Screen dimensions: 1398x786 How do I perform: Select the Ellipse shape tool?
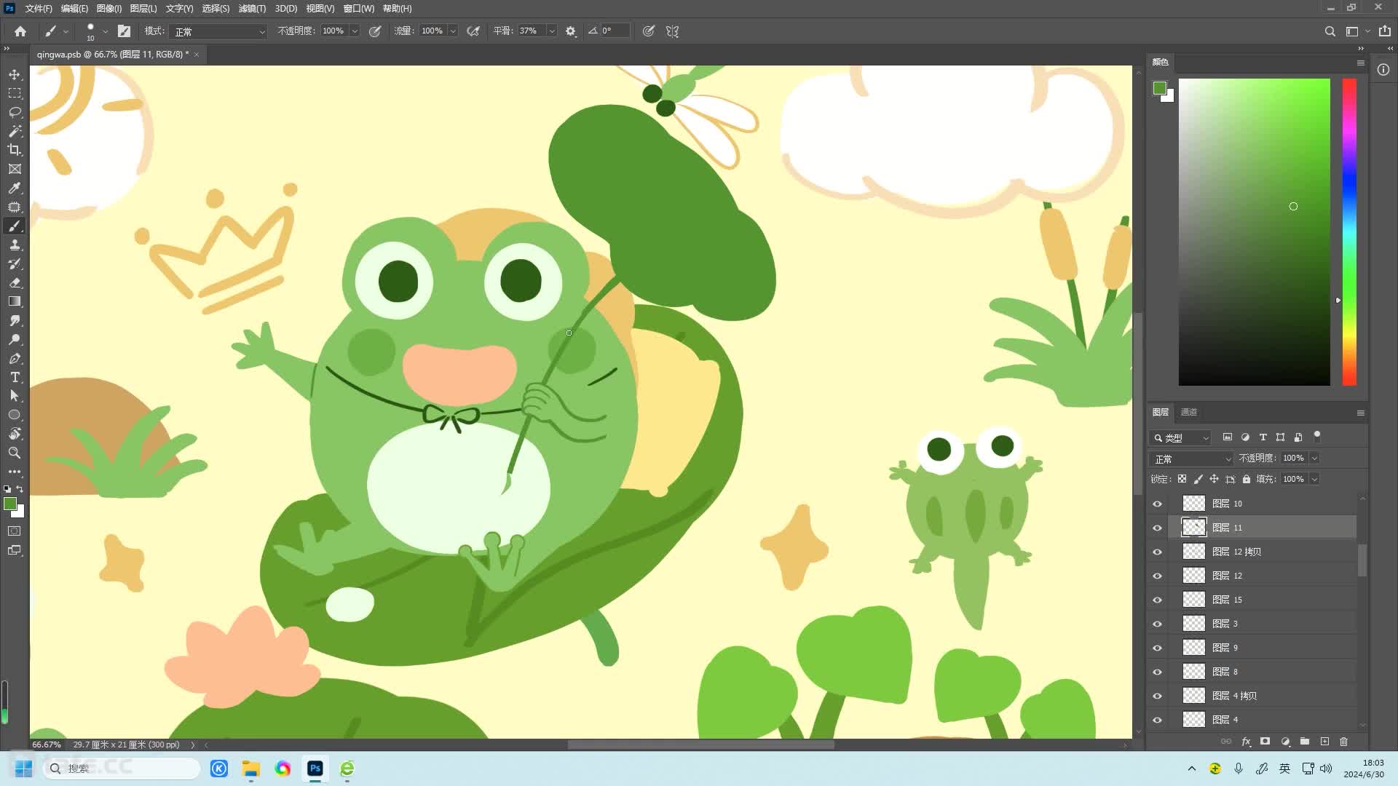15,415
